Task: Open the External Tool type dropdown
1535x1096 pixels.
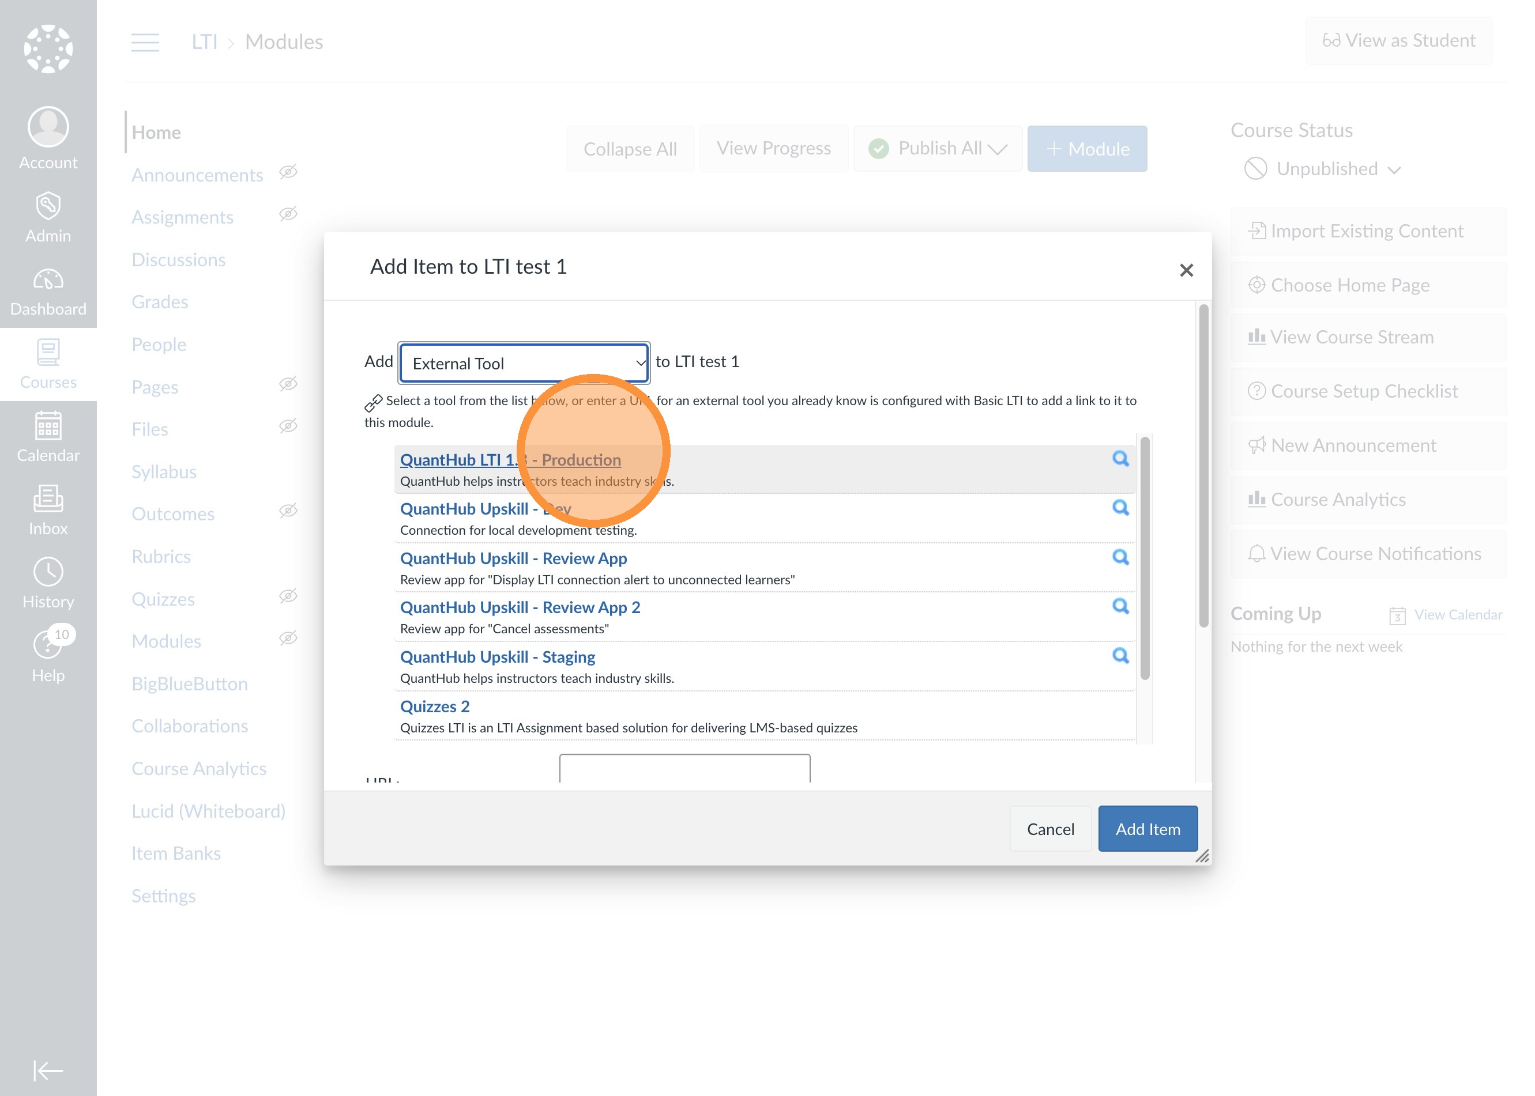Action: (524, 363)
